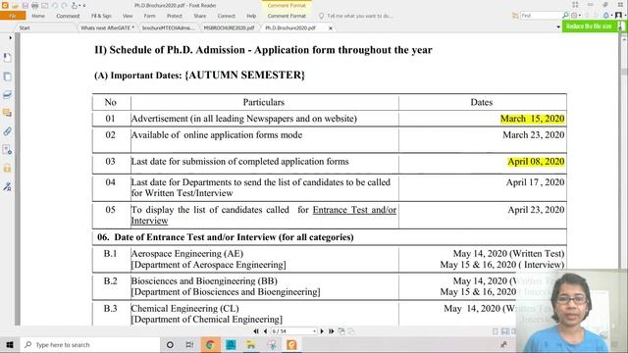Click the Undo arrow icon

click(55, 5)
